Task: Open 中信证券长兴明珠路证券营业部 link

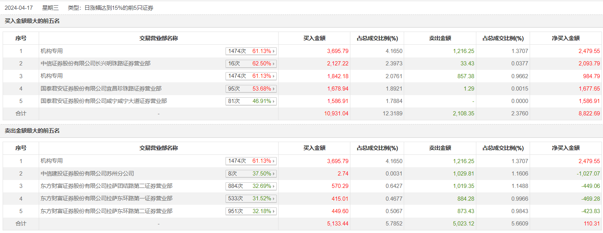Action: (95, 64)
